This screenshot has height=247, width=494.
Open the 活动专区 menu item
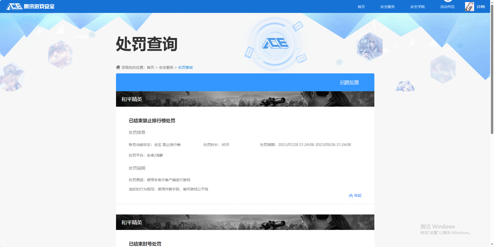pos(447,6)
